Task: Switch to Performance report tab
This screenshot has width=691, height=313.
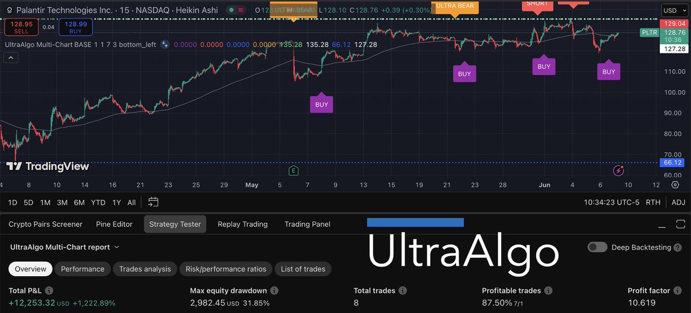Action: [83, 269]
